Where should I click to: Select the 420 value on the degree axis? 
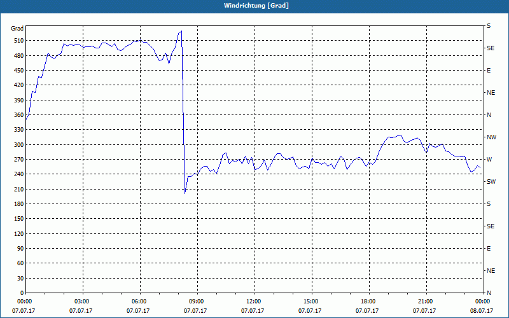pyautogui.click(x=18, y=85)
